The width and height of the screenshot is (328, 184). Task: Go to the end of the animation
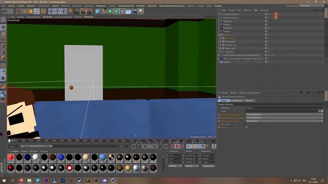tap(166, 146)
